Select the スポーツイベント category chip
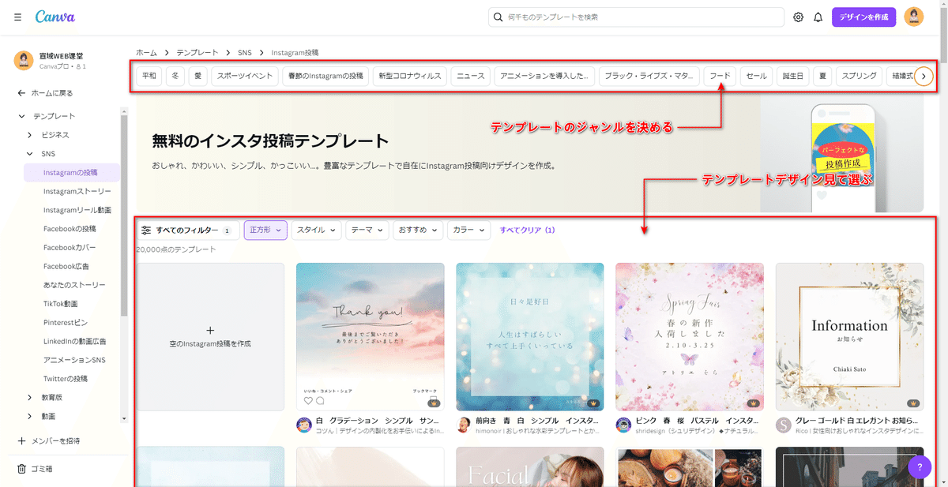 (x=245, y=76)
